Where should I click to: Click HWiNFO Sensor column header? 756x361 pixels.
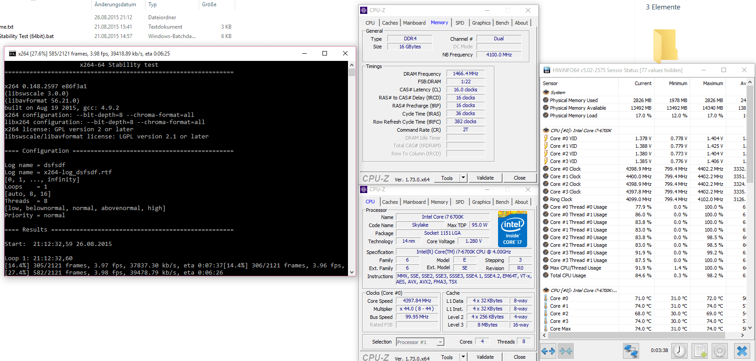tap(550, 83)
